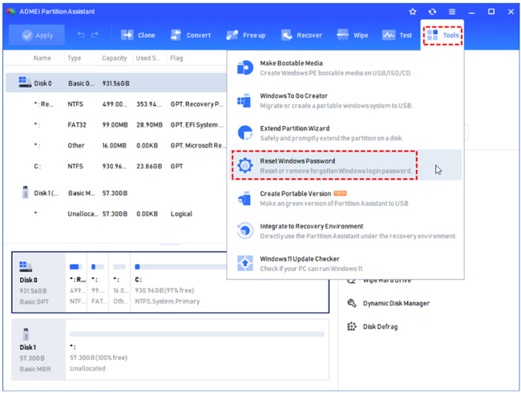This screenshot has width=521, height=393.
Task: Click the Integrate to Recovery Environment icon
Action: point(245,230)
